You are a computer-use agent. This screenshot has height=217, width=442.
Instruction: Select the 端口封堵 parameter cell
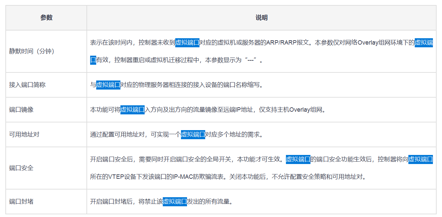click(46, 202)
